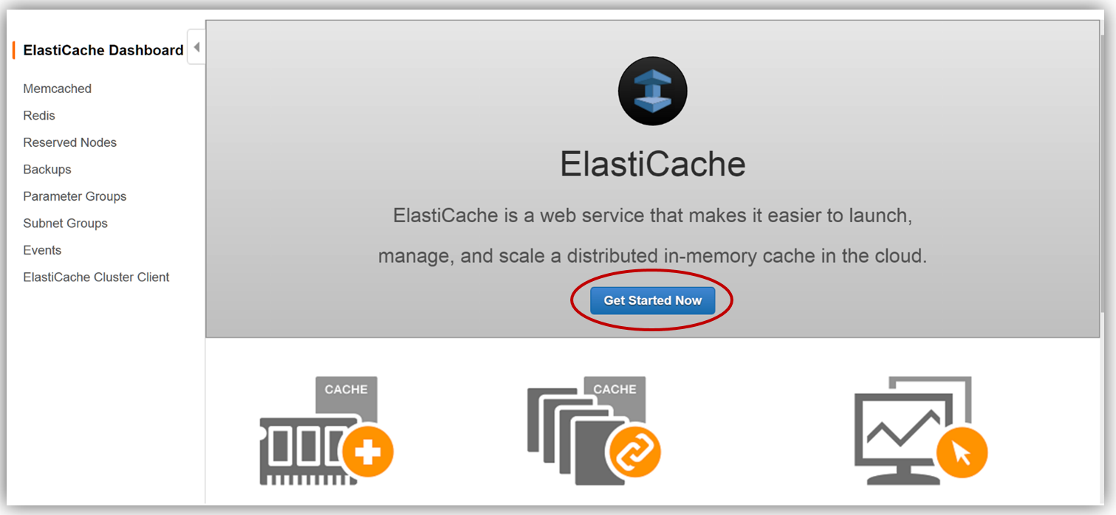
Task: View Events in the sidebar
Action: [x=42, y=250]
